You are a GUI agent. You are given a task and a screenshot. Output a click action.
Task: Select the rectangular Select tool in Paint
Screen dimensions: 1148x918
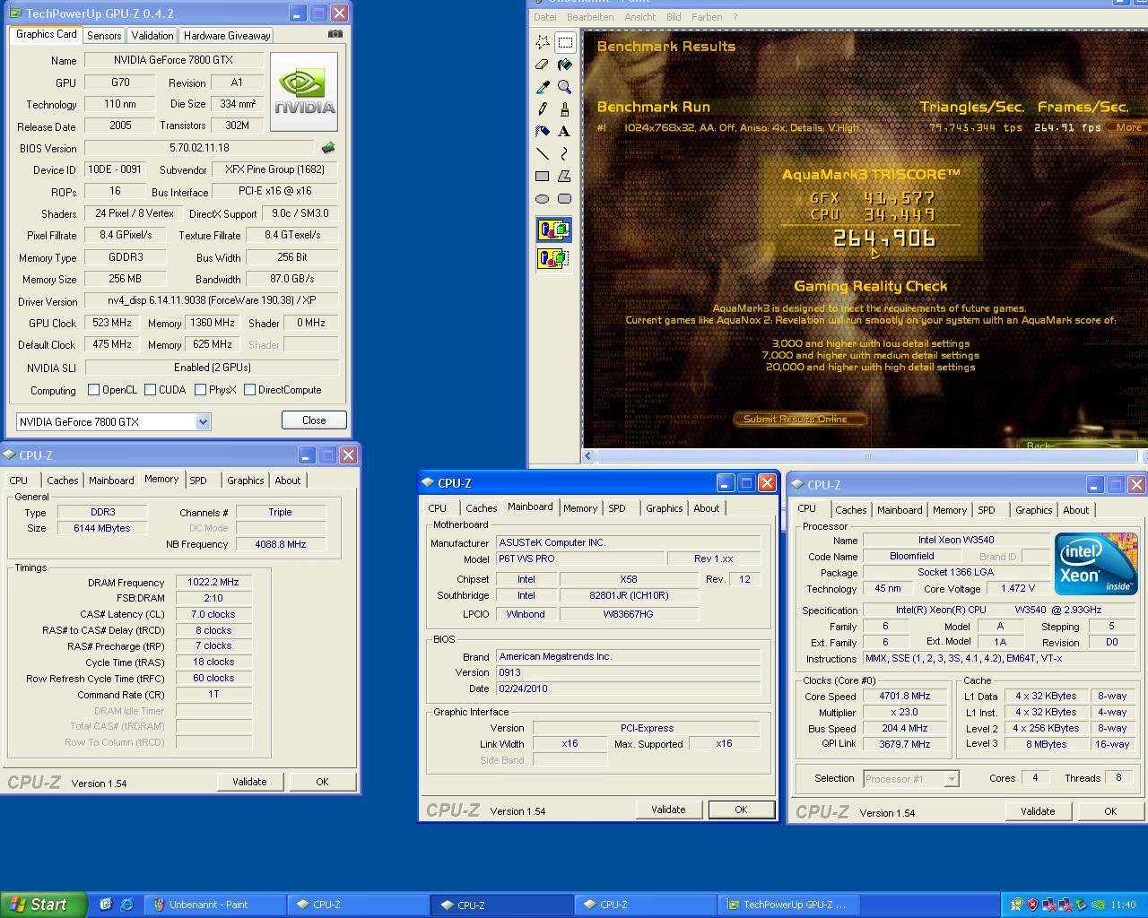coord(565,42)
